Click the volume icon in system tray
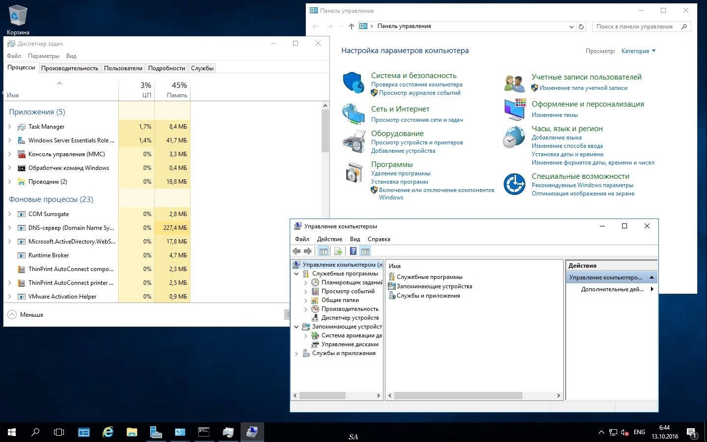Image resolution: width=707 pixels, height=442 pixels. [625, 433]
